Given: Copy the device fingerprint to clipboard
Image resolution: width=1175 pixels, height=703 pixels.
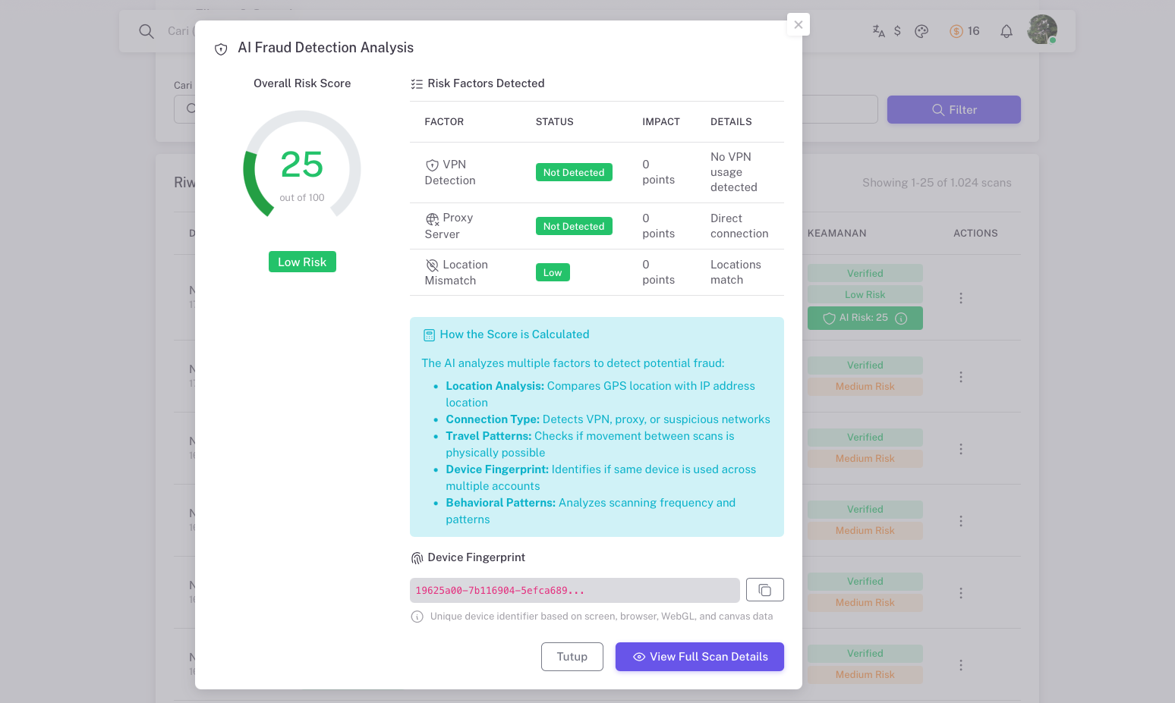Looking at the screenshot, I should click(x=764, y=590).
